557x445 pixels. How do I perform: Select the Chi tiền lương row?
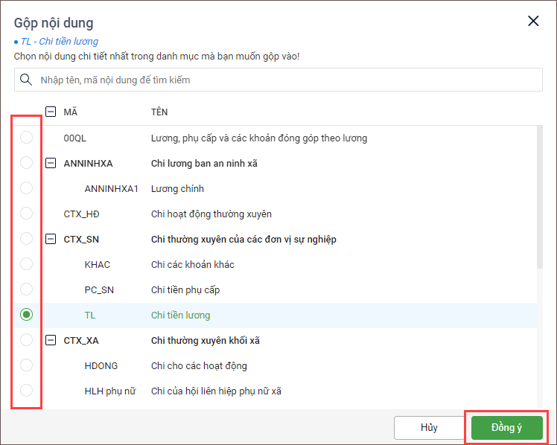[180, 315]
